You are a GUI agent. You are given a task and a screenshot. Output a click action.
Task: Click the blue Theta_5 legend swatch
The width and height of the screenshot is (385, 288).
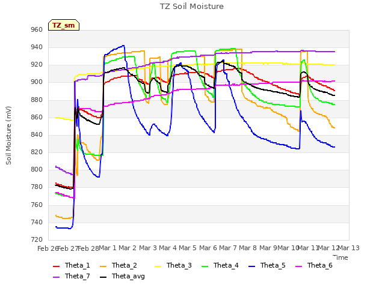(x=251, y=266)
